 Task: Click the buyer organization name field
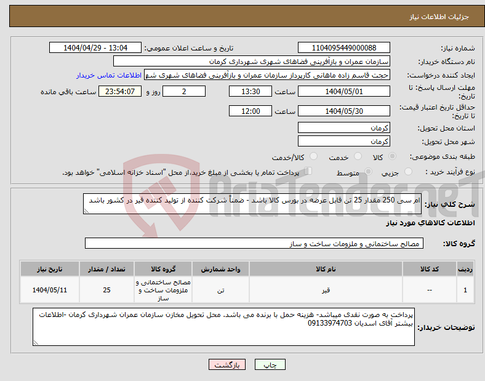252,61
